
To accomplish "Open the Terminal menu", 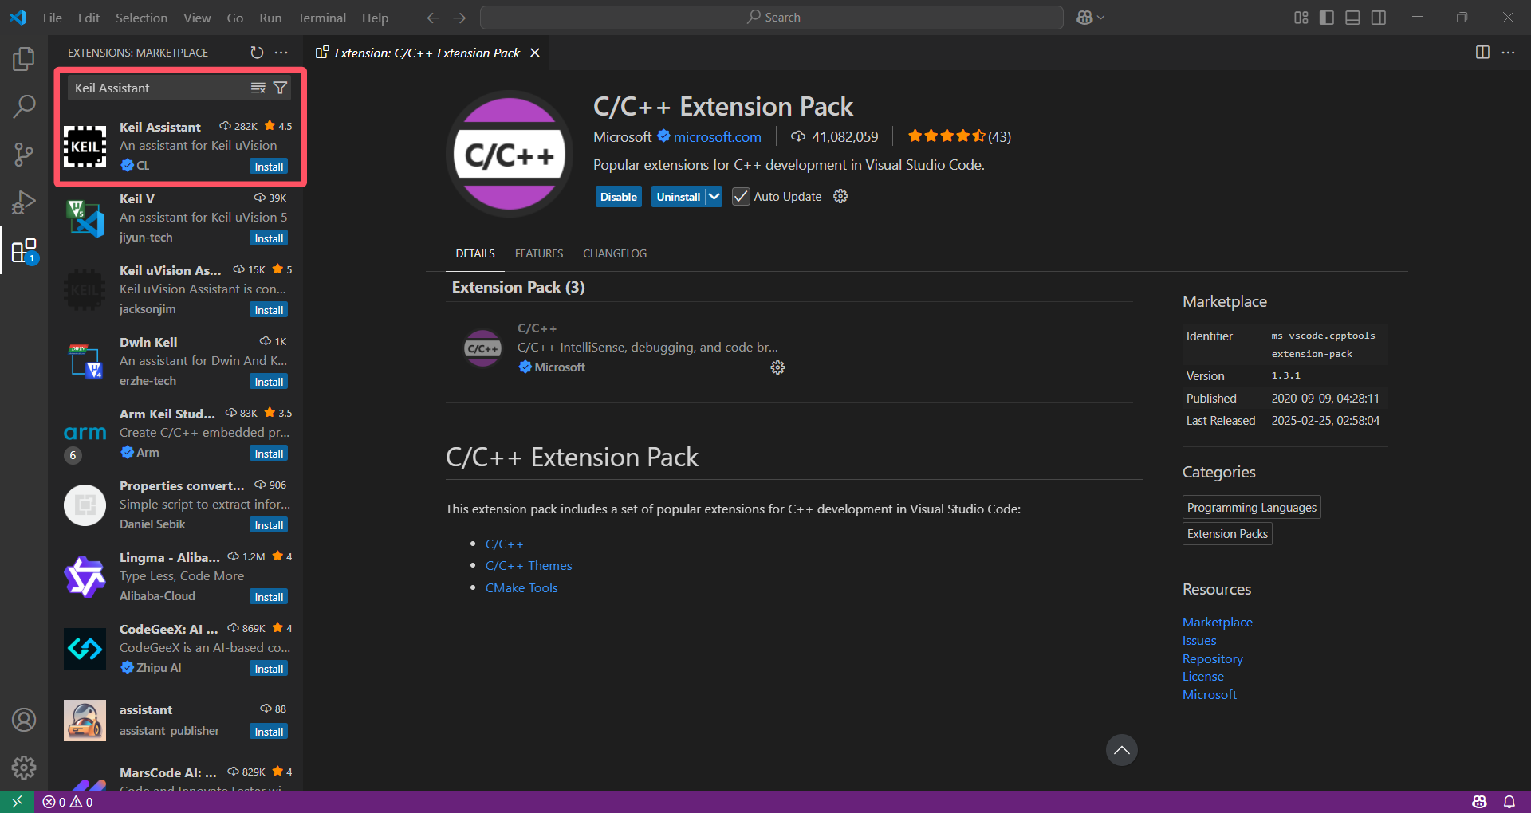I will (x=321, y=18).
